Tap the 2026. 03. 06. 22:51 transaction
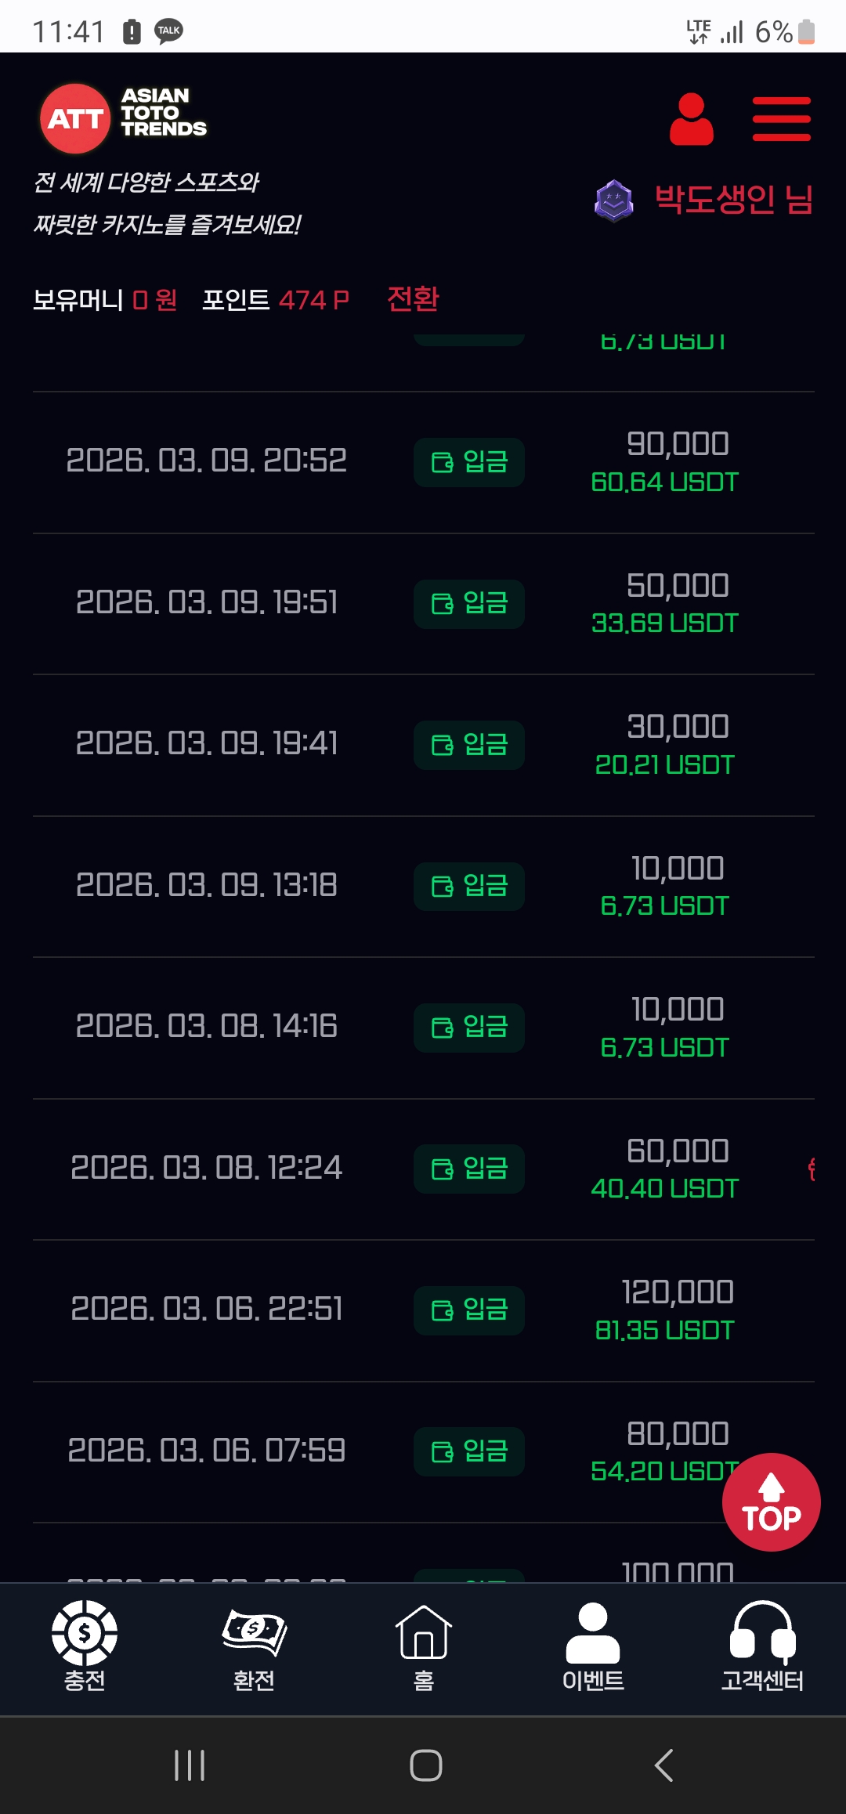 tap(207, 1309)
